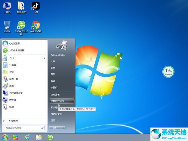Click the 搜索程序和文件 search box
Viewport: 188px width, 141px height.
tap(22, 128)
